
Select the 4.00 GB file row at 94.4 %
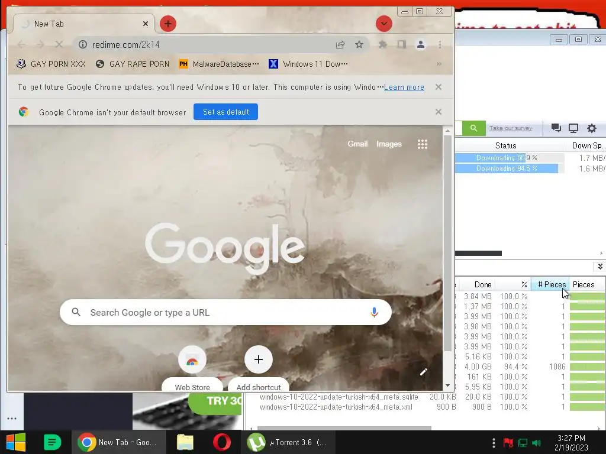pos(530,367)
